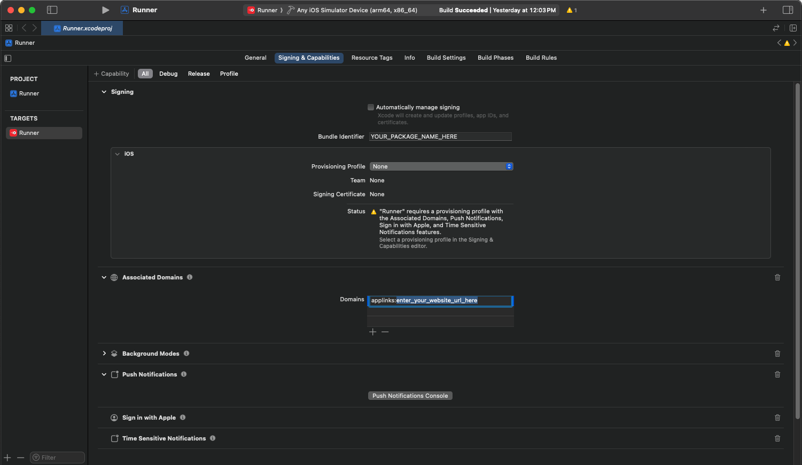Go forward with the right arrow
The height and width of the screenshot is (465, 802).
(x=35, y=28)
